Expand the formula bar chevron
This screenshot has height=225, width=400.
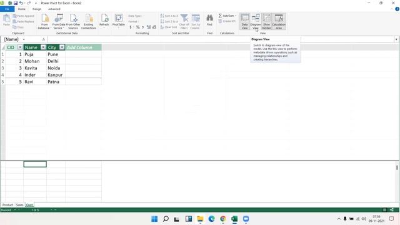(396, 39)
